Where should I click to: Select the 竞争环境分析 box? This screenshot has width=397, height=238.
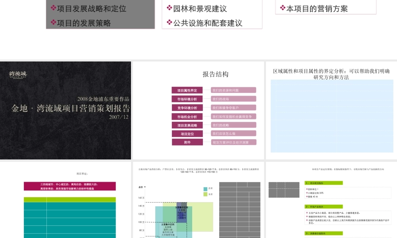[x=187, y=108]
